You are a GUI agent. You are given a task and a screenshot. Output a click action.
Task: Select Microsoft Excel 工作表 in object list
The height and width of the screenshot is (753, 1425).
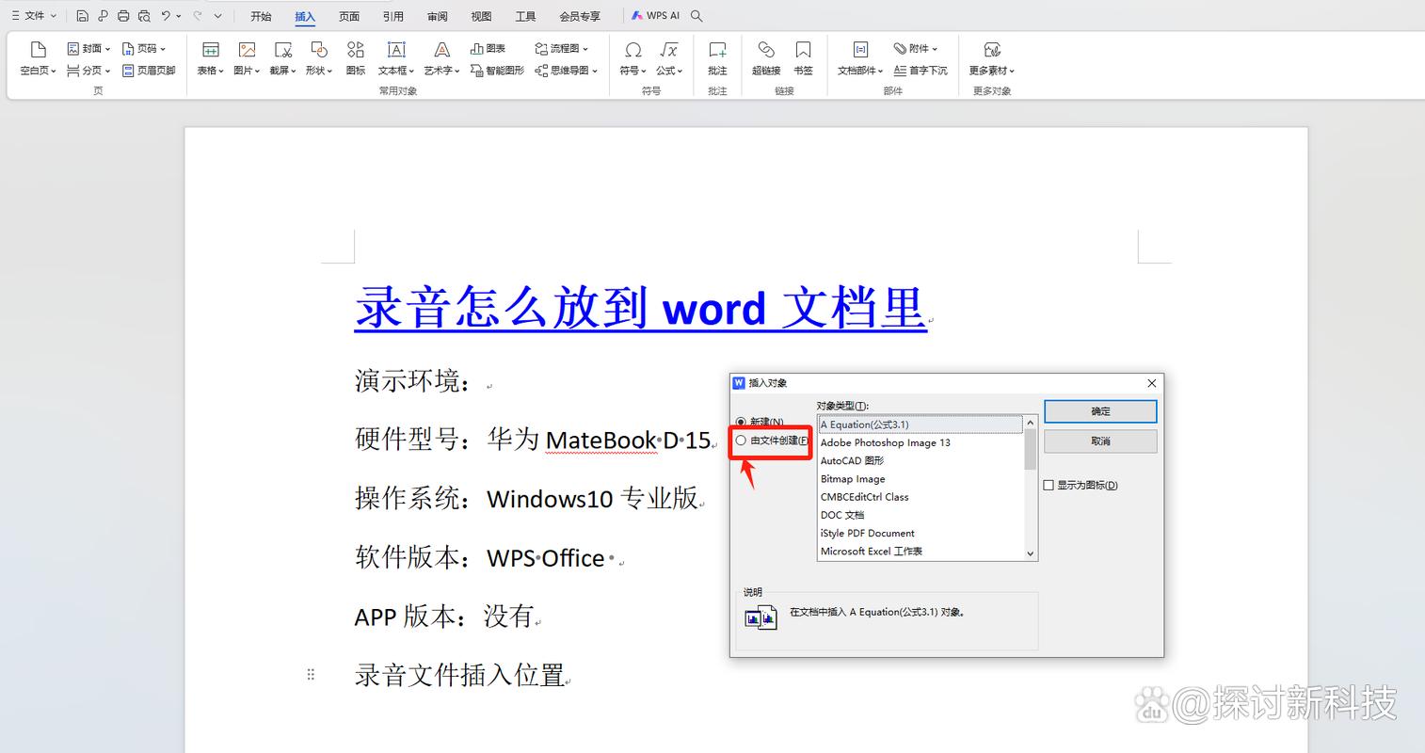921,551
